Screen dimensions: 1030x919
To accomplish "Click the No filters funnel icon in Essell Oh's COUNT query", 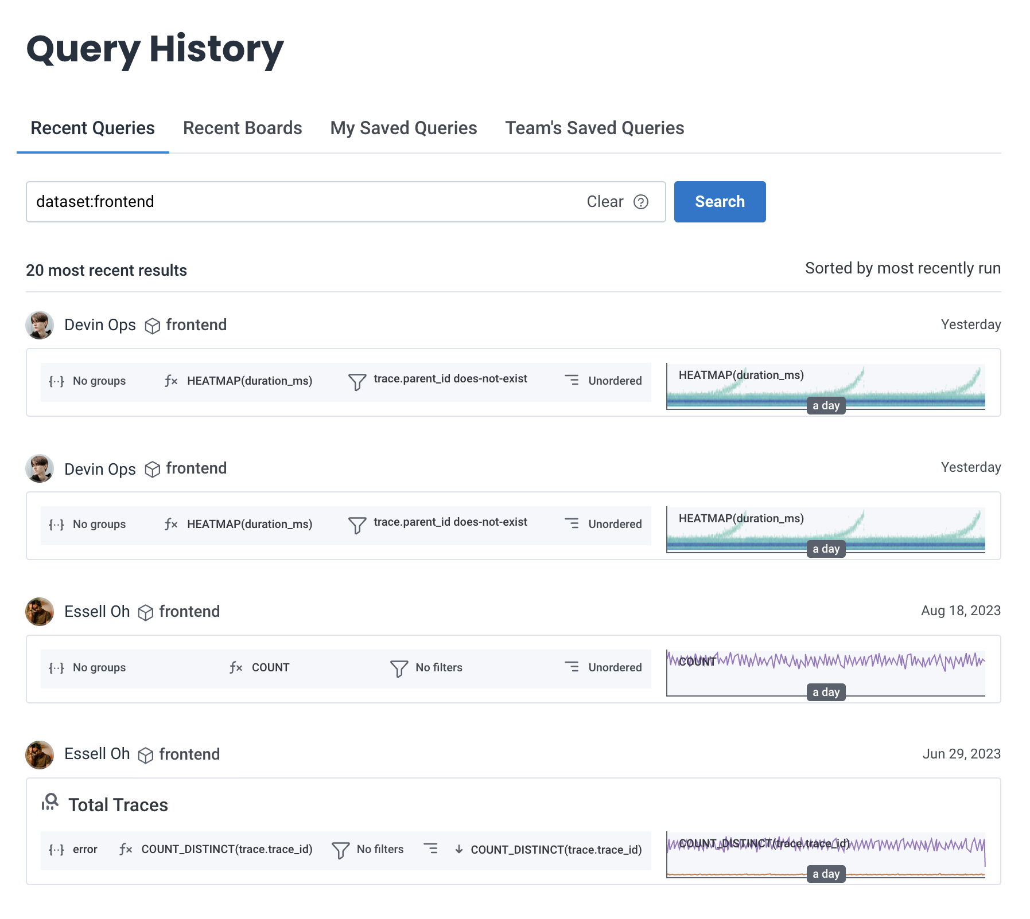I will coord(398,667).
